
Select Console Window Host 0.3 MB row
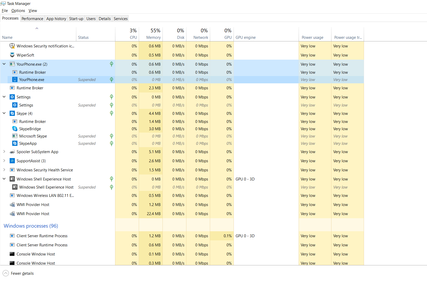[182, 263]
